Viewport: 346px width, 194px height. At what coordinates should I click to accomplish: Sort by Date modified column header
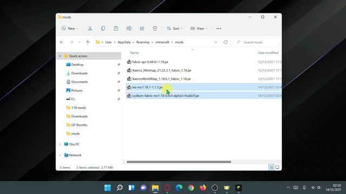(268, 53)
